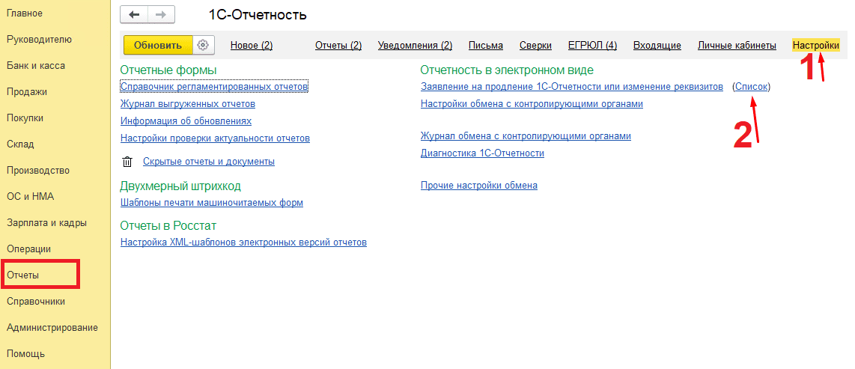Viewport: 855px width, 369px height.
Task: Open Прочие настройки обмена link
Action: 479,186
